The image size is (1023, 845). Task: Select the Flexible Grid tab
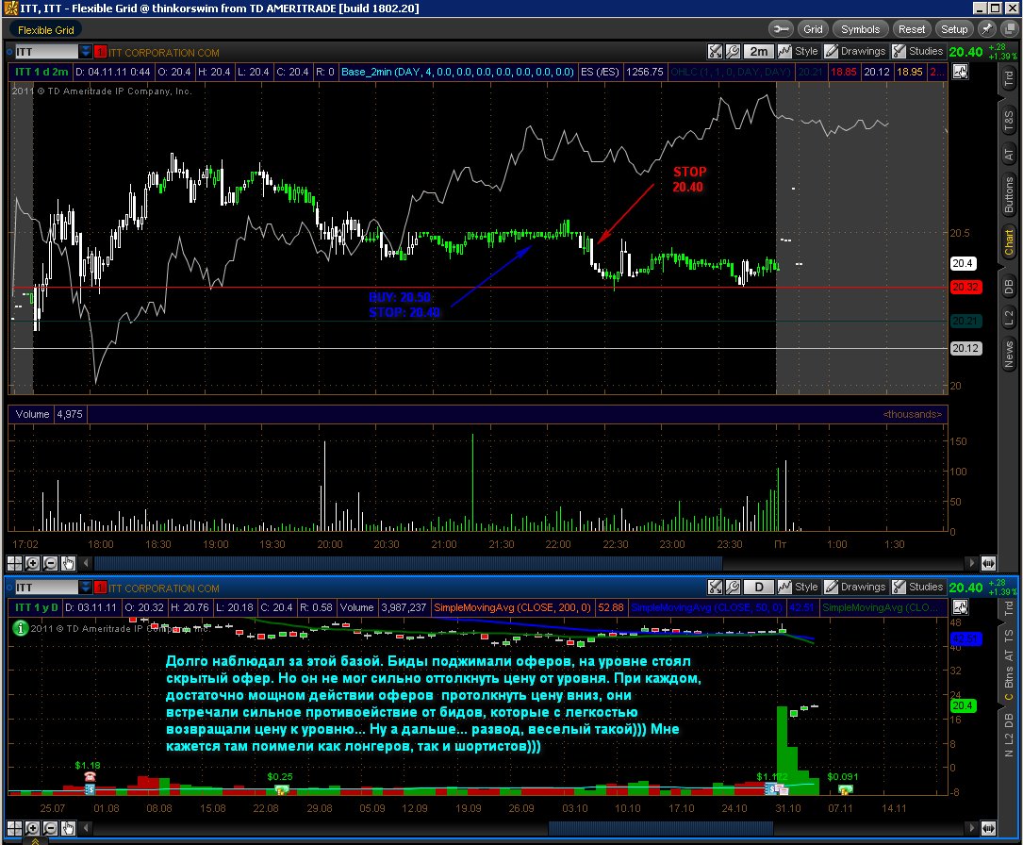(45, 30)
